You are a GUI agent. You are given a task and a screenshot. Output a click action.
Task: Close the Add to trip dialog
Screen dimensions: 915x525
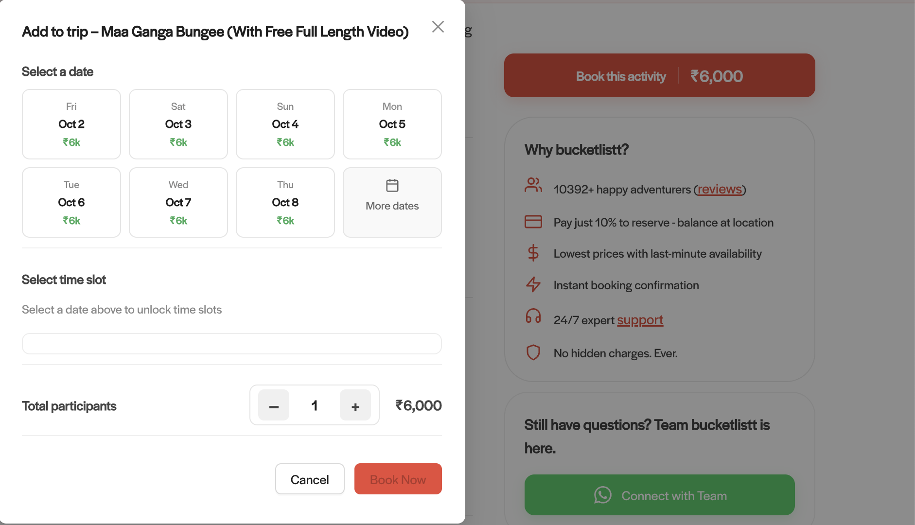tap(438, 27)
